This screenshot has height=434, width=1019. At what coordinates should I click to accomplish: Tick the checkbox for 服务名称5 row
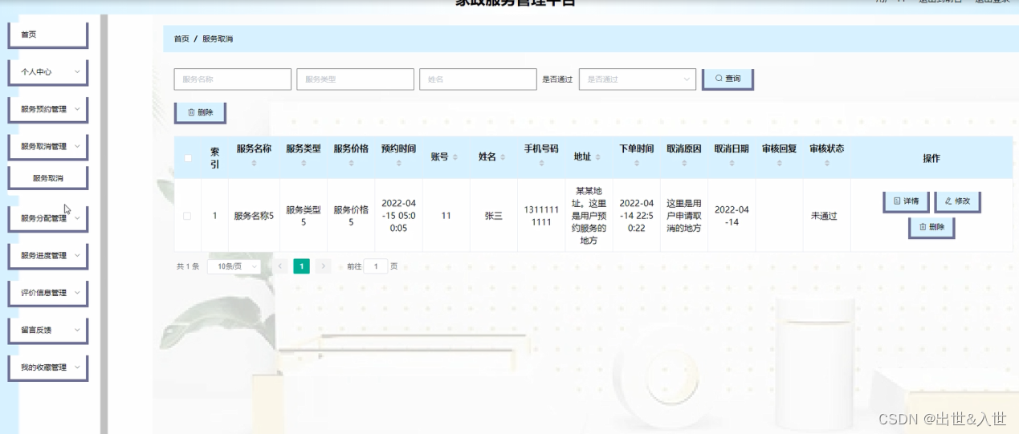click(x=187, y=216)
